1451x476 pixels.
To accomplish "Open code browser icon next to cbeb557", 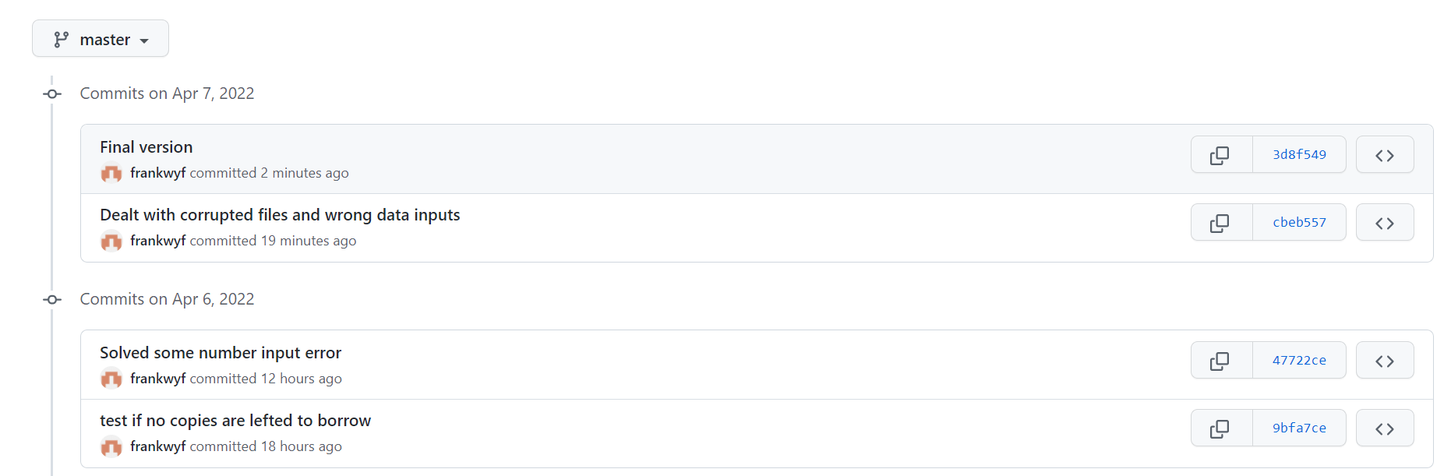I will 1385,222.
